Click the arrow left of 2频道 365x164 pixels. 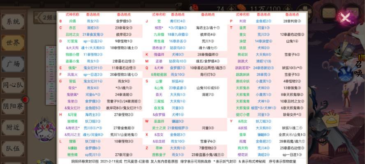point(39,17)
